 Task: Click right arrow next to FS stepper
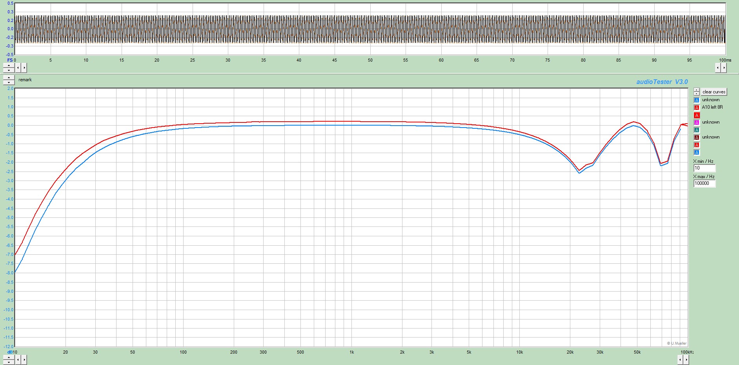pyautogui.click(x=24, y=68)
